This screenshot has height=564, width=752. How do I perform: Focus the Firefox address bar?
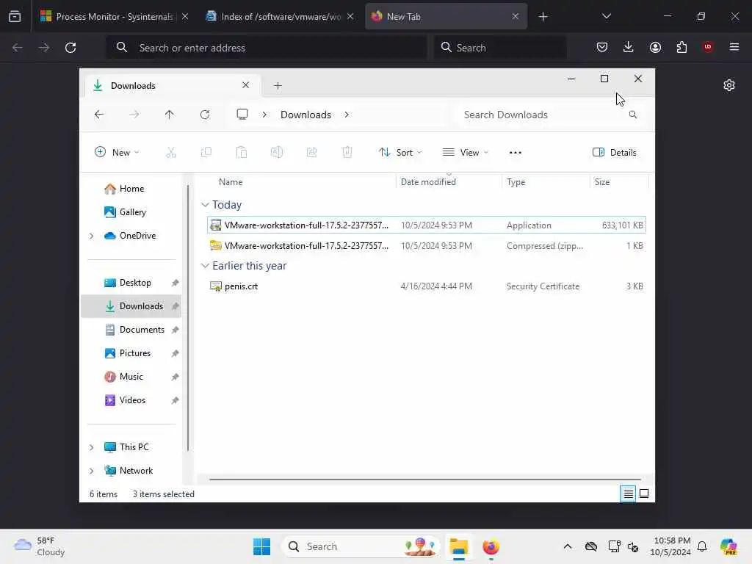(266, 48)
